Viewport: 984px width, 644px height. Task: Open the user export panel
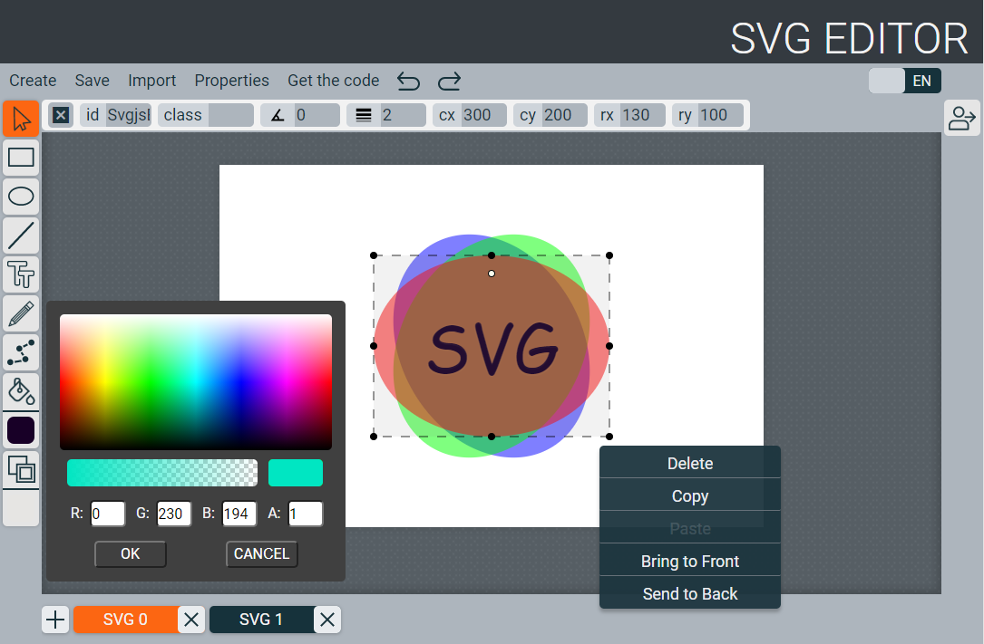[961, 118]
